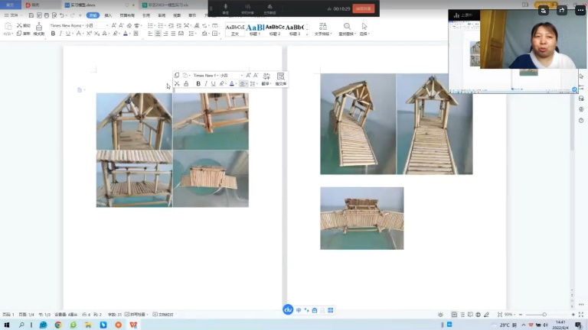Apply the Heading 1 style from gallery
Image resolution: width=588 pixels, height=330 pixels.
point(255,30)
